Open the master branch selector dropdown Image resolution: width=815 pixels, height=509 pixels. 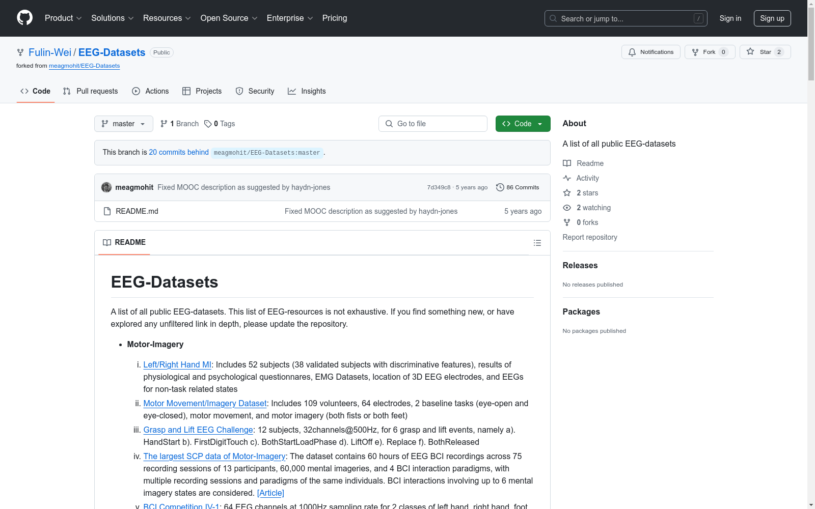click(124, 124)
